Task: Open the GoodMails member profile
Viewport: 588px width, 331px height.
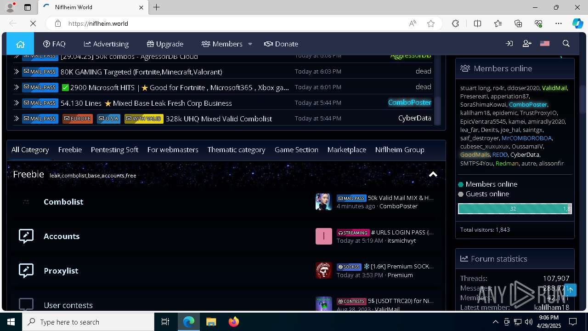Action: pos(475,154)
